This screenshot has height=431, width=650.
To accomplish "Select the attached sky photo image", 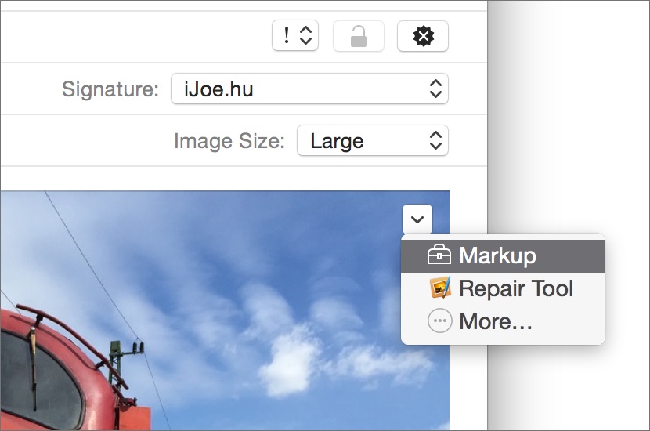I will tap(225, 310).
